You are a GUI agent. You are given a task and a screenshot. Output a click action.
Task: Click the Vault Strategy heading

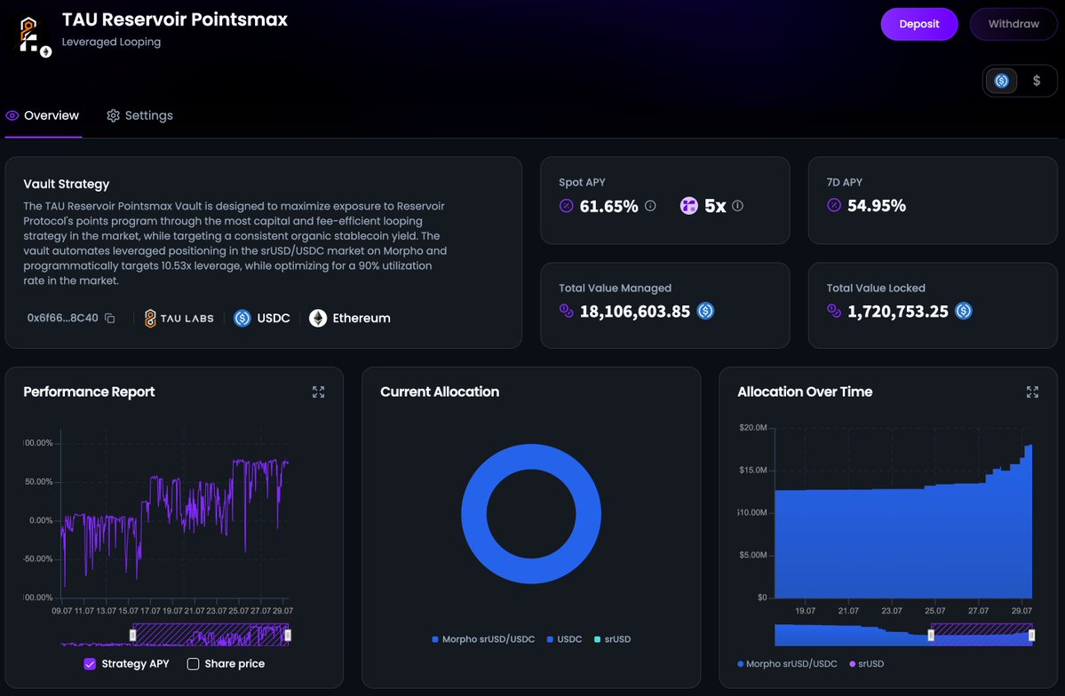66,184
